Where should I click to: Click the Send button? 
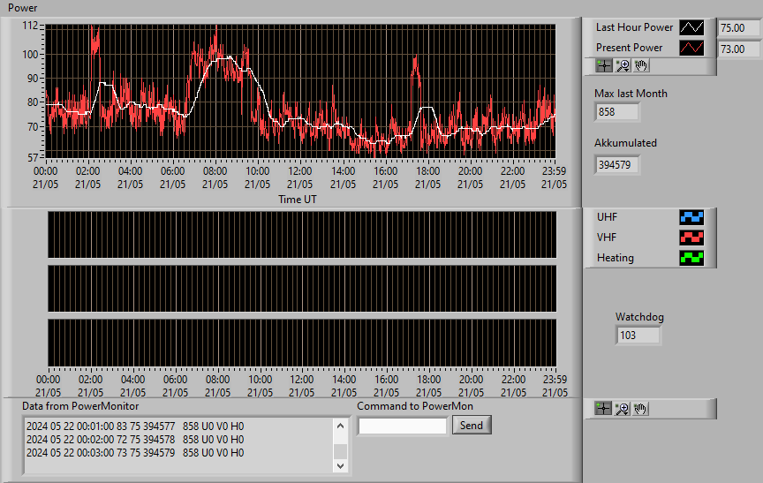pos(472,425)
